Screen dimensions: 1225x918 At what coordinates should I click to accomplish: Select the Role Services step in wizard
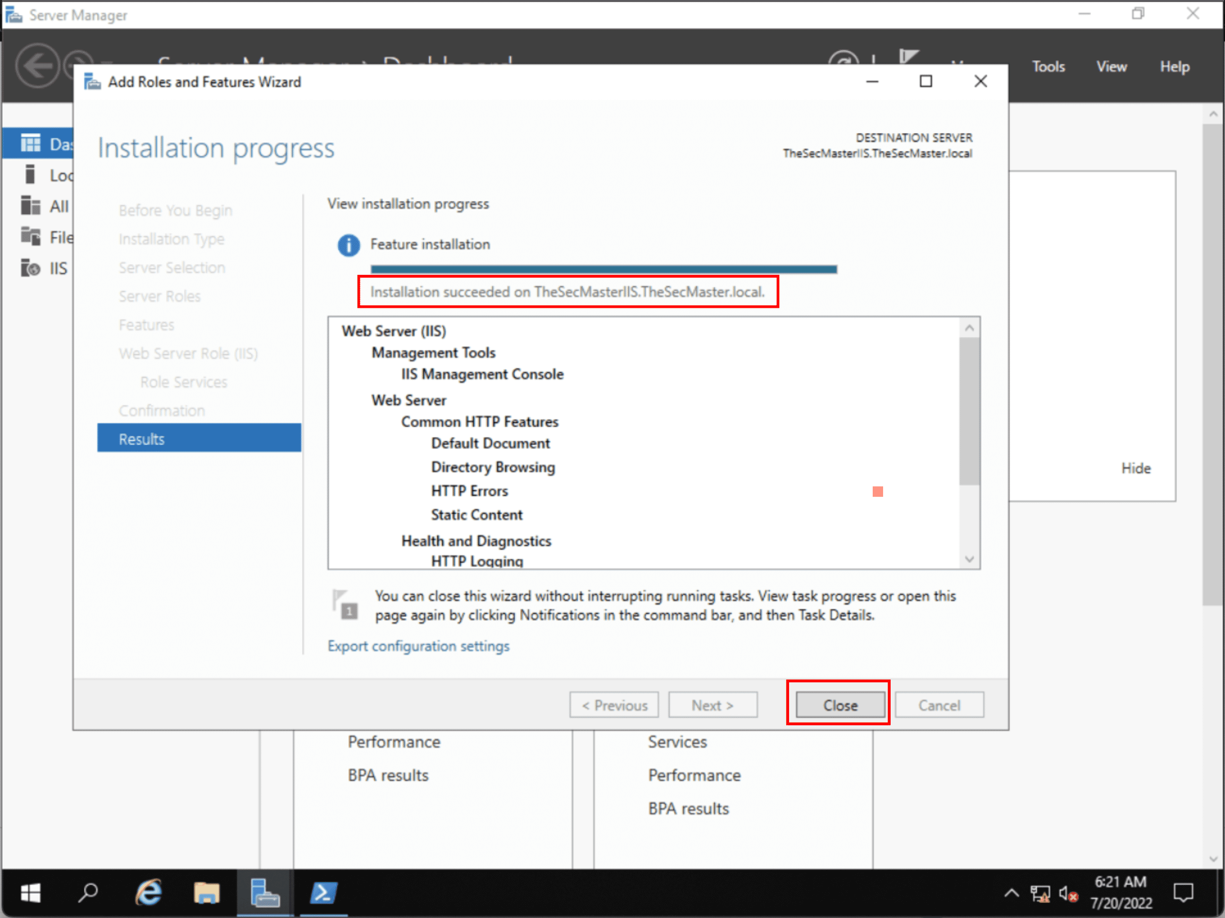click(x=183, y=382)
